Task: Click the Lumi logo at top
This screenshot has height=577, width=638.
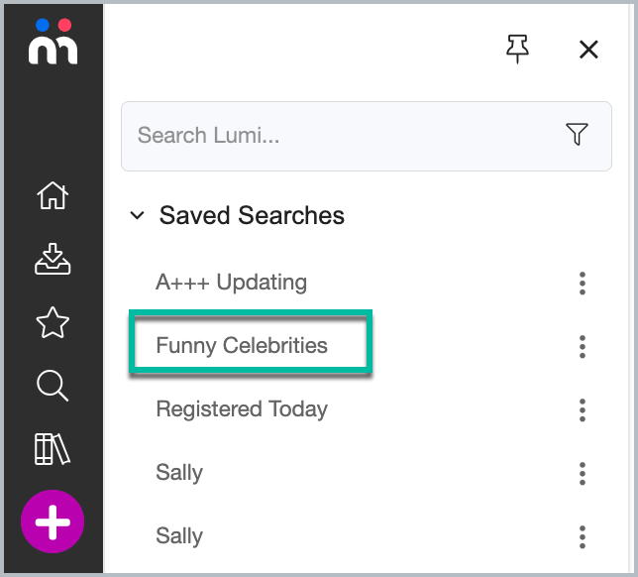Action: click(53, 42)
